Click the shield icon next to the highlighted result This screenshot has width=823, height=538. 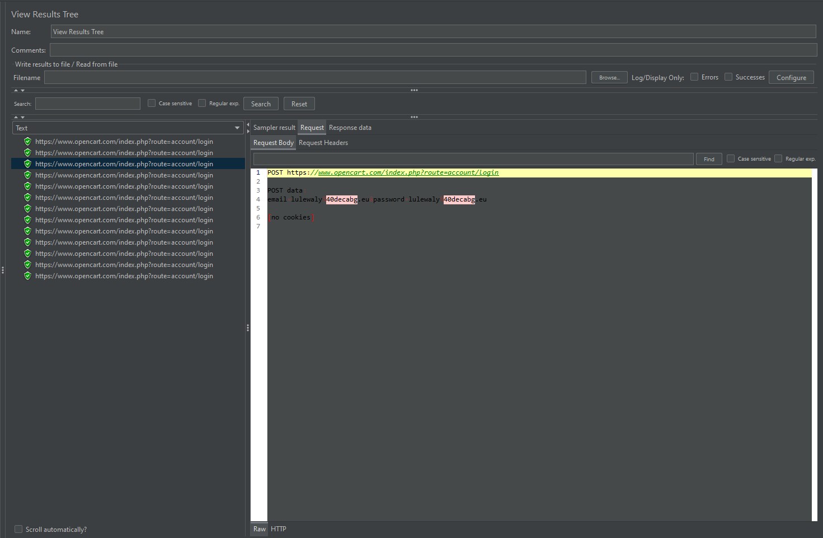point(27,163)
